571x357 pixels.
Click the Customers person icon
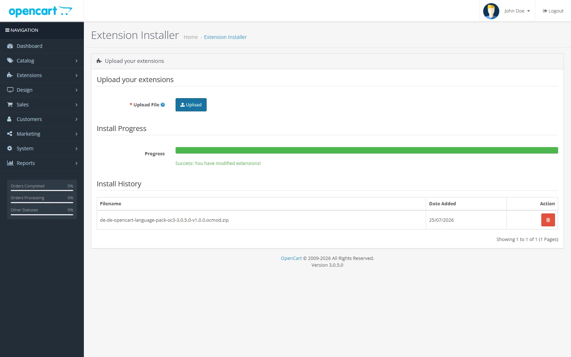coord(10,119)
